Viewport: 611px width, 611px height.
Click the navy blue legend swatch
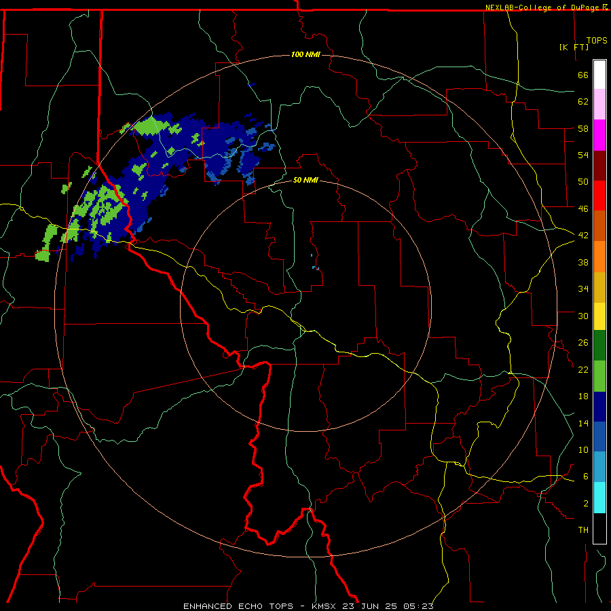coord(599,407)
